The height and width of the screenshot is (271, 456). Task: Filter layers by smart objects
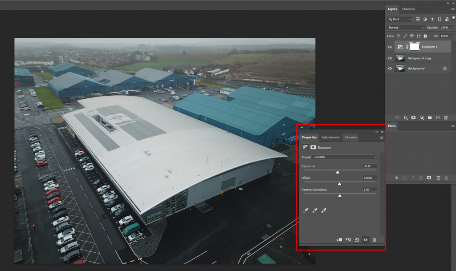(x=447, y=19)
